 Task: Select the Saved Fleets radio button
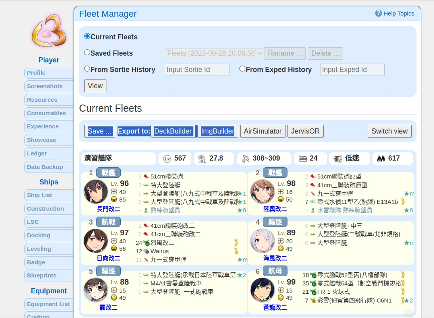(x=87, y=52)
